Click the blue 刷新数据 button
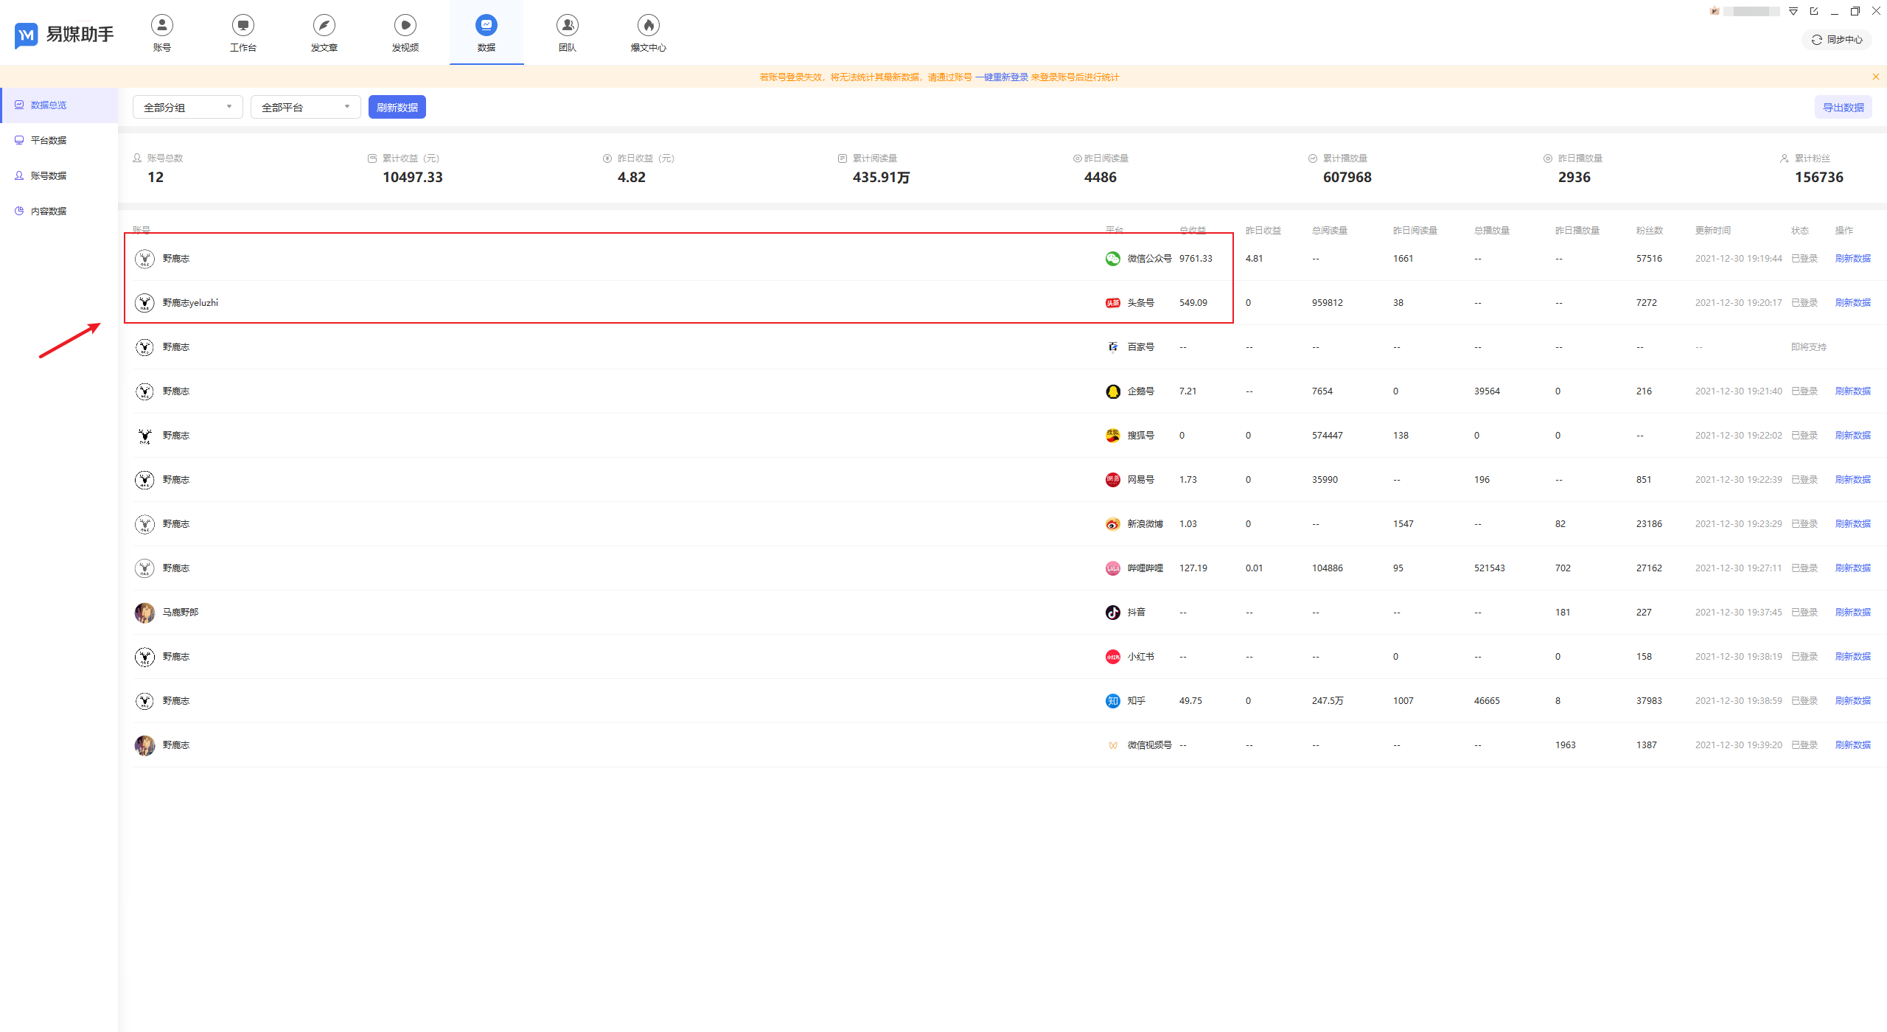 point(397,108)
